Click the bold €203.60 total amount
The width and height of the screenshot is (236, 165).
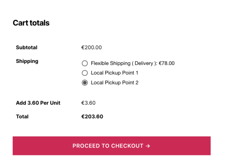92,116
